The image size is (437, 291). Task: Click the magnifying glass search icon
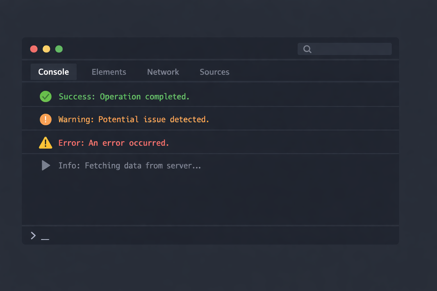(307, 49)
